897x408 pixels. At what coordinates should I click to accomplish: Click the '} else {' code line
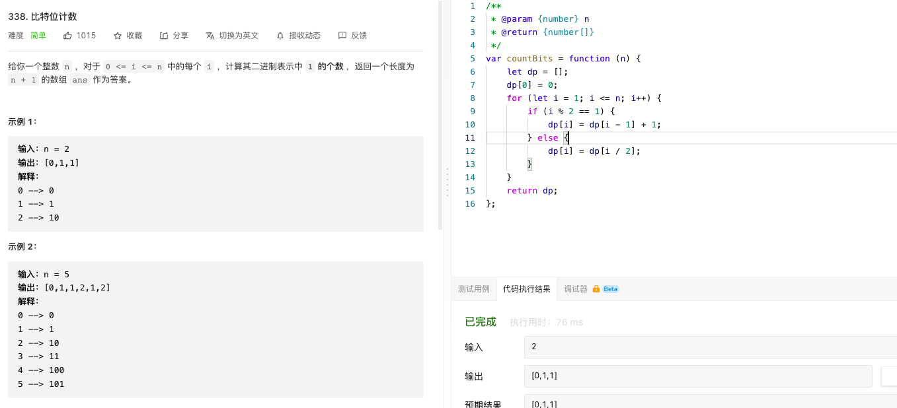coord(548,138)
